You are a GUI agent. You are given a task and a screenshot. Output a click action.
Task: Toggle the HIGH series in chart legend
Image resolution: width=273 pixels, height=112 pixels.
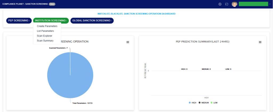192,103
